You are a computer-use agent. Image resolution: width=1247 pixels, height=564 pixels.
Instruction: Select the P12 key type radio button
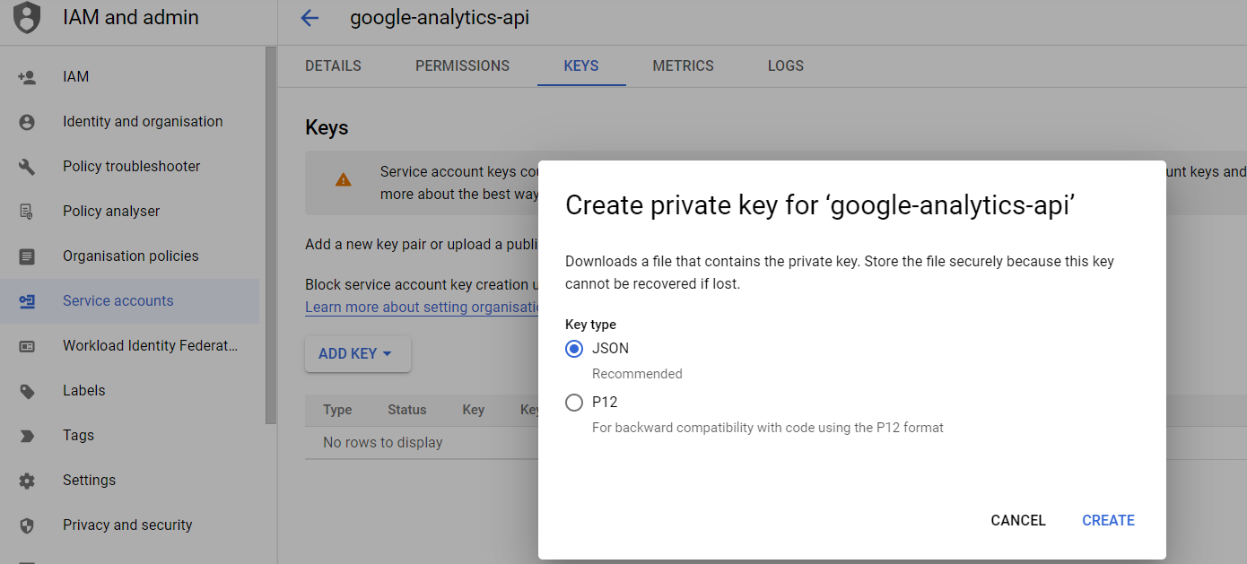[574, 403]
